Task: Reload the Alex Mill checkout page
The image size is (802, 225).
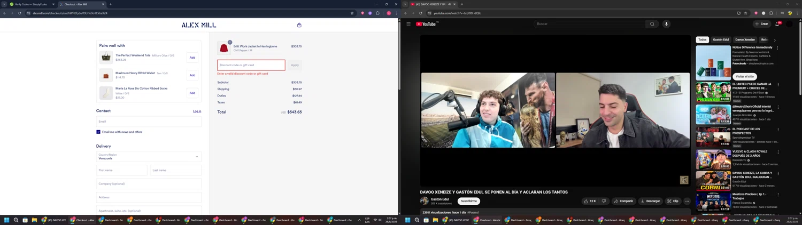Action: [20, 13]
